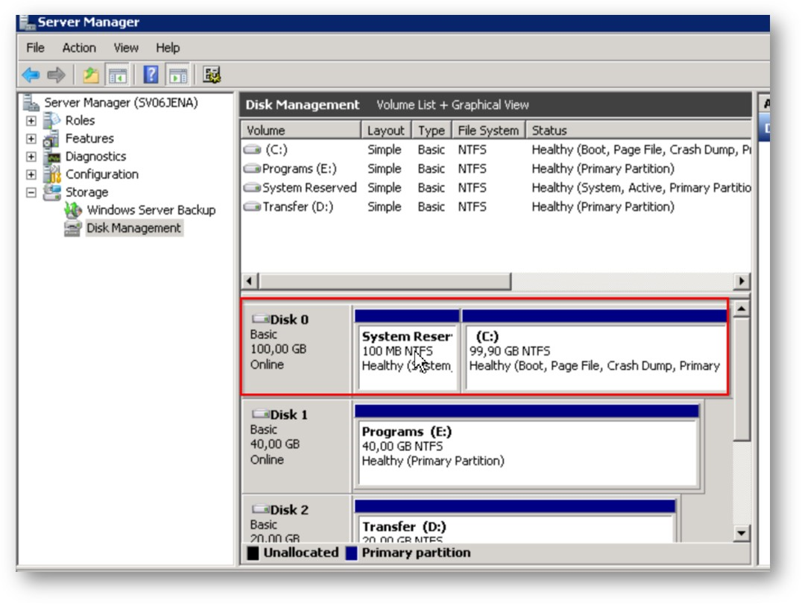This screenshot has height=604, width=802.
Task: Toggle the Show/Hide Console Tree icon
Action: (117, 75)
